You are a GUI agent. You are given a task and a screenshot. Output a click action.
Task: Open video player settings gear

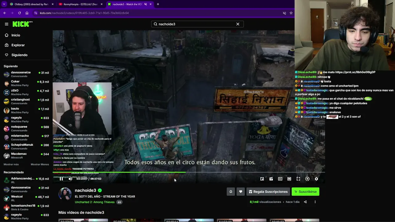[x=316, y=179]
